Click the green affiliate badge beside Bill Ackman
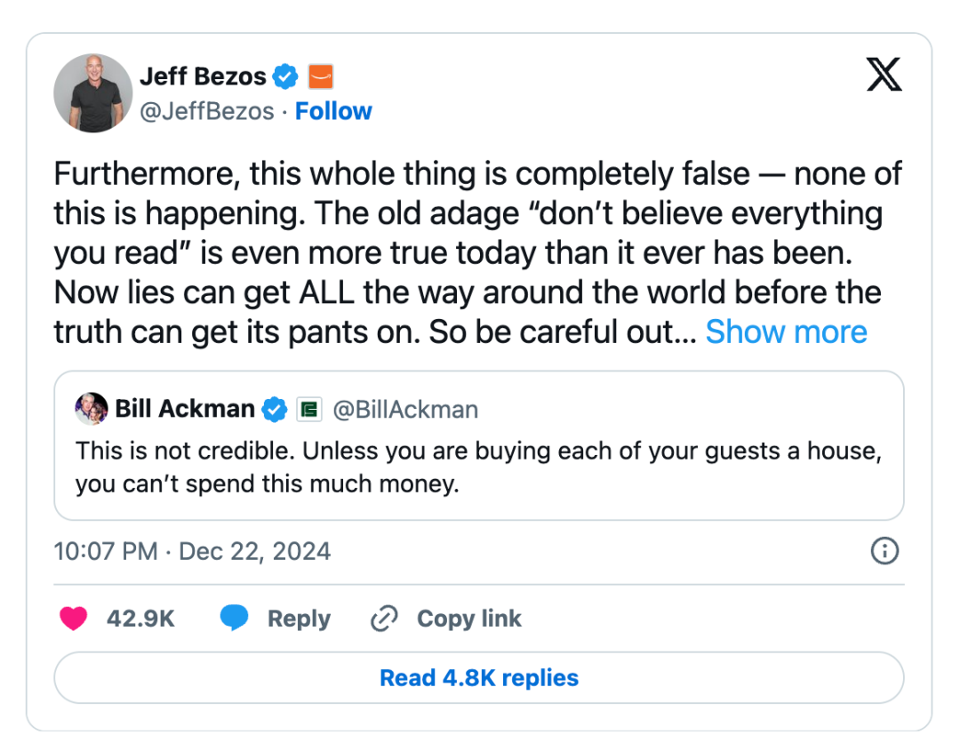This screenshot has width=960, height=751. 308,409
